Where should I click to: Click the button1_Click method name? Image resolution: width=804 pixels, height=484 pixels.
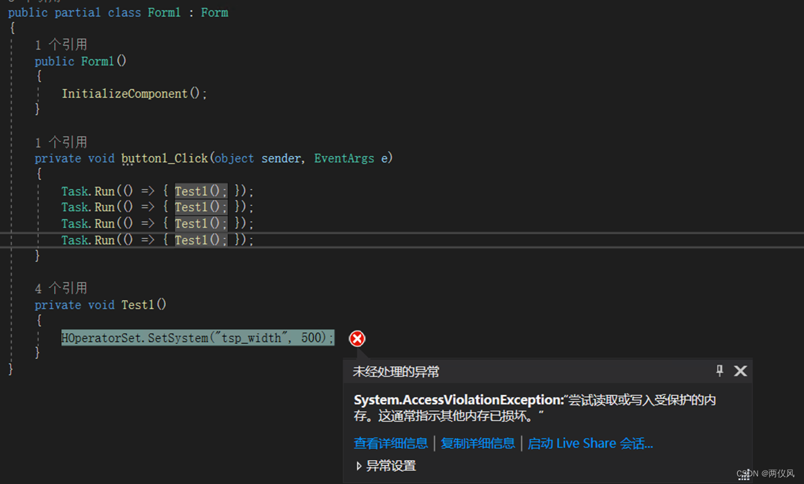[164, 159]
